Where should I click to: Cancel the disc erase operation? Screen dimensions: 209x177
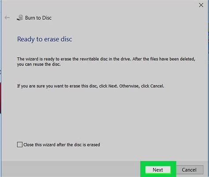tap(189, 170)
